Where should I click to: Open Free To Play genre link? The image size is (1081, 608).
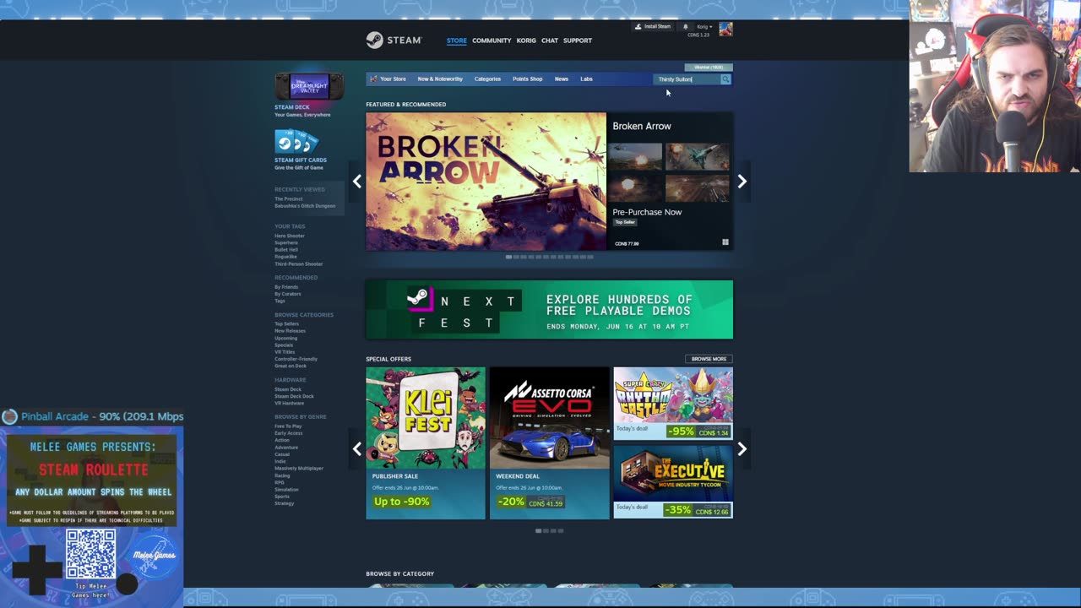[288, 426]
